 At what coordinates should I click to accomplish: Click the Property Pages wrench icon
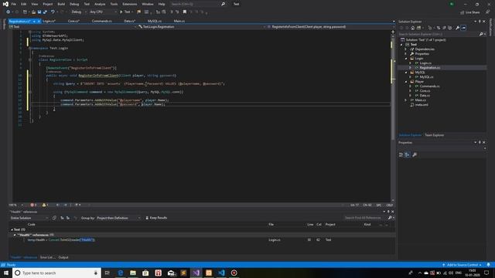[x=415, y=154]
